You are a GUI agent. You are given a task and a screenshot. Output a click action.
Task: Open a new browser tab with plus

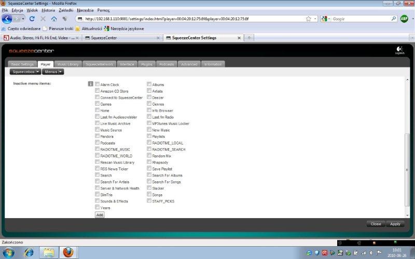tap(249, 38)
